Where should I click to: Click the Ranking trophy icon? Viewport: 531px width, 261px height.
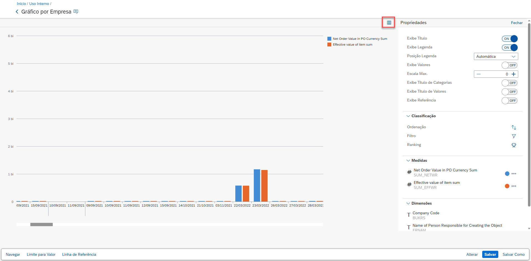click(x=514, y=145)
